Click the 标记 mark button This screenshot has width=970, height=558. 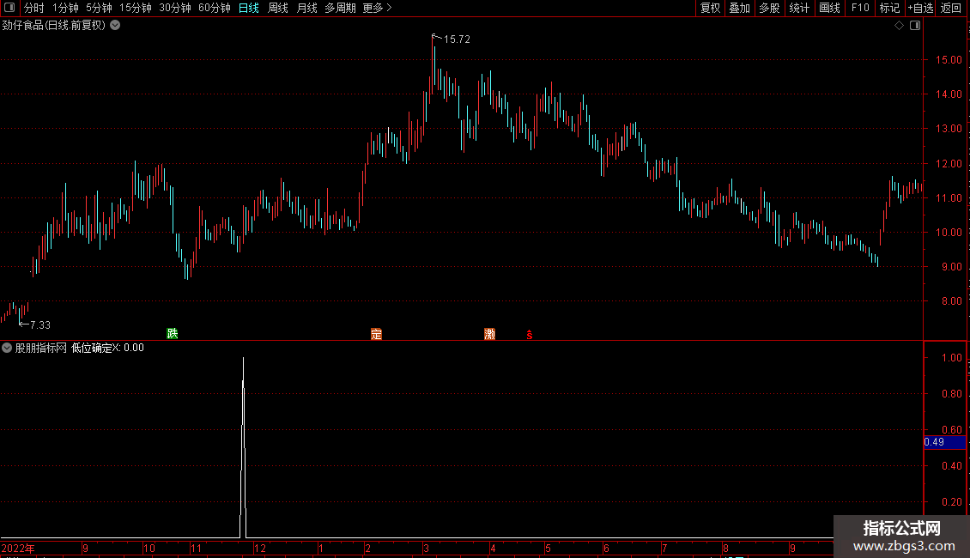coord(889,8)
